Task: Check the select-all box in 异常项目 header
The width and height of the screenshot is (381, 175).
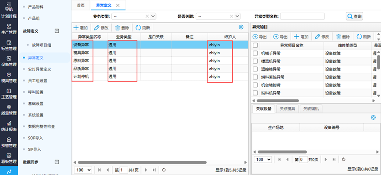Action: coord(255,45)
